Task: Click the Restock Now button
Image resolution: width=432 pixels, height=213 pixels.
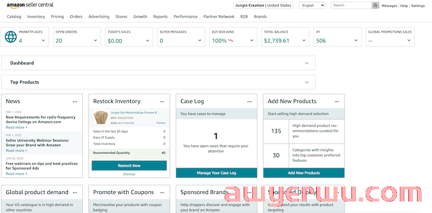Action: point(129,166)
